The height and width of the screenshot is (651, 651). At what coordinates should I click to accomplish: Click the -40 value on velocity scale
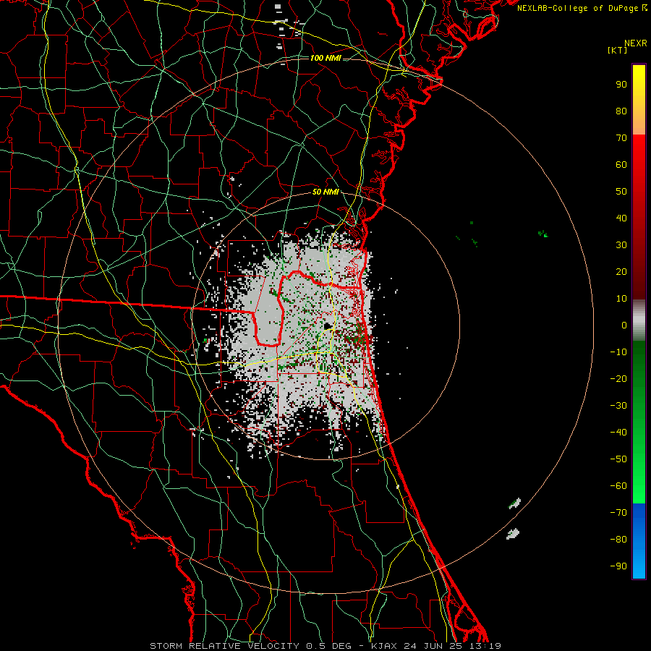pyautogui.click(x=618, y=433)
